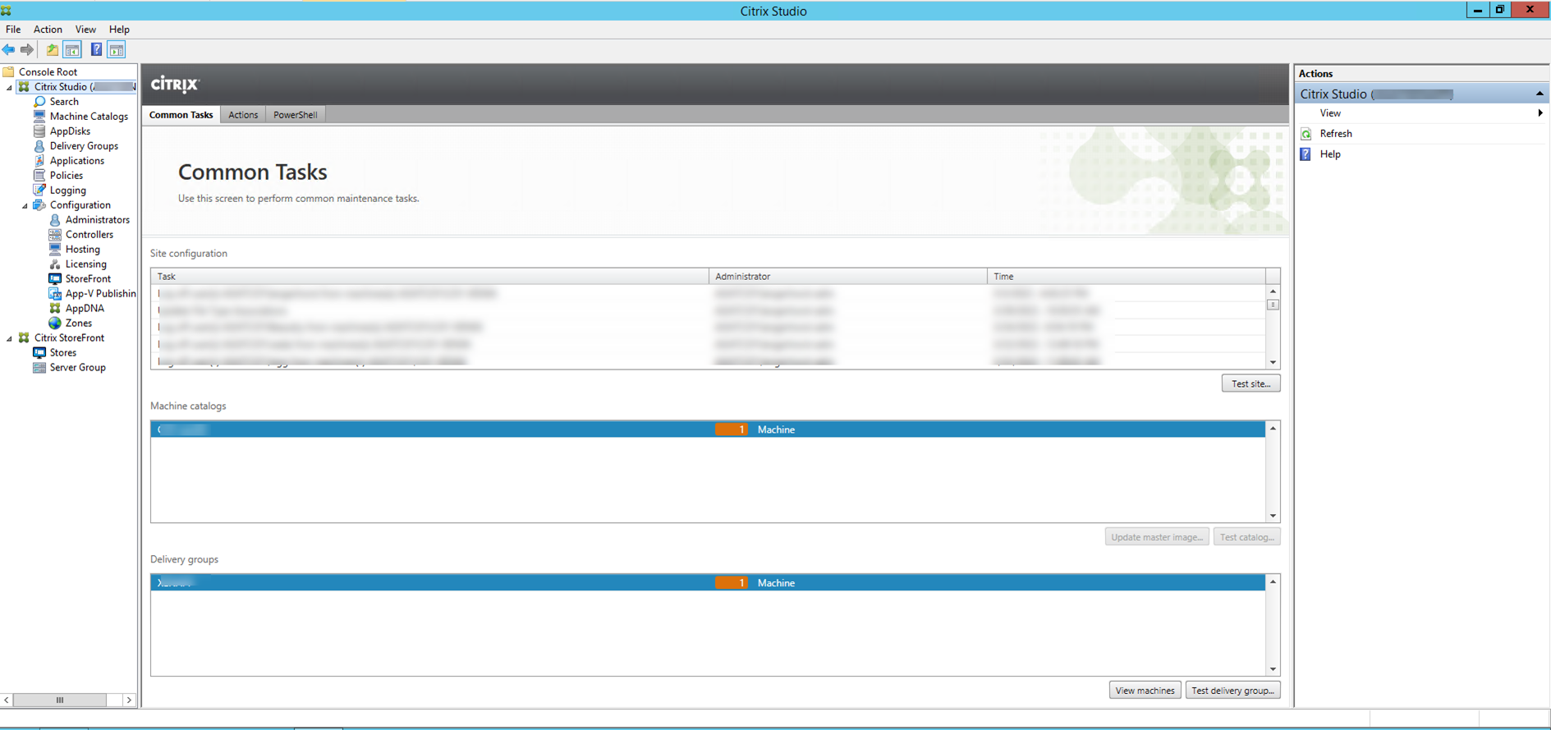Click the Test site... button
The width and height of the screenshot is (1551, 730).
click(1250, 383)
